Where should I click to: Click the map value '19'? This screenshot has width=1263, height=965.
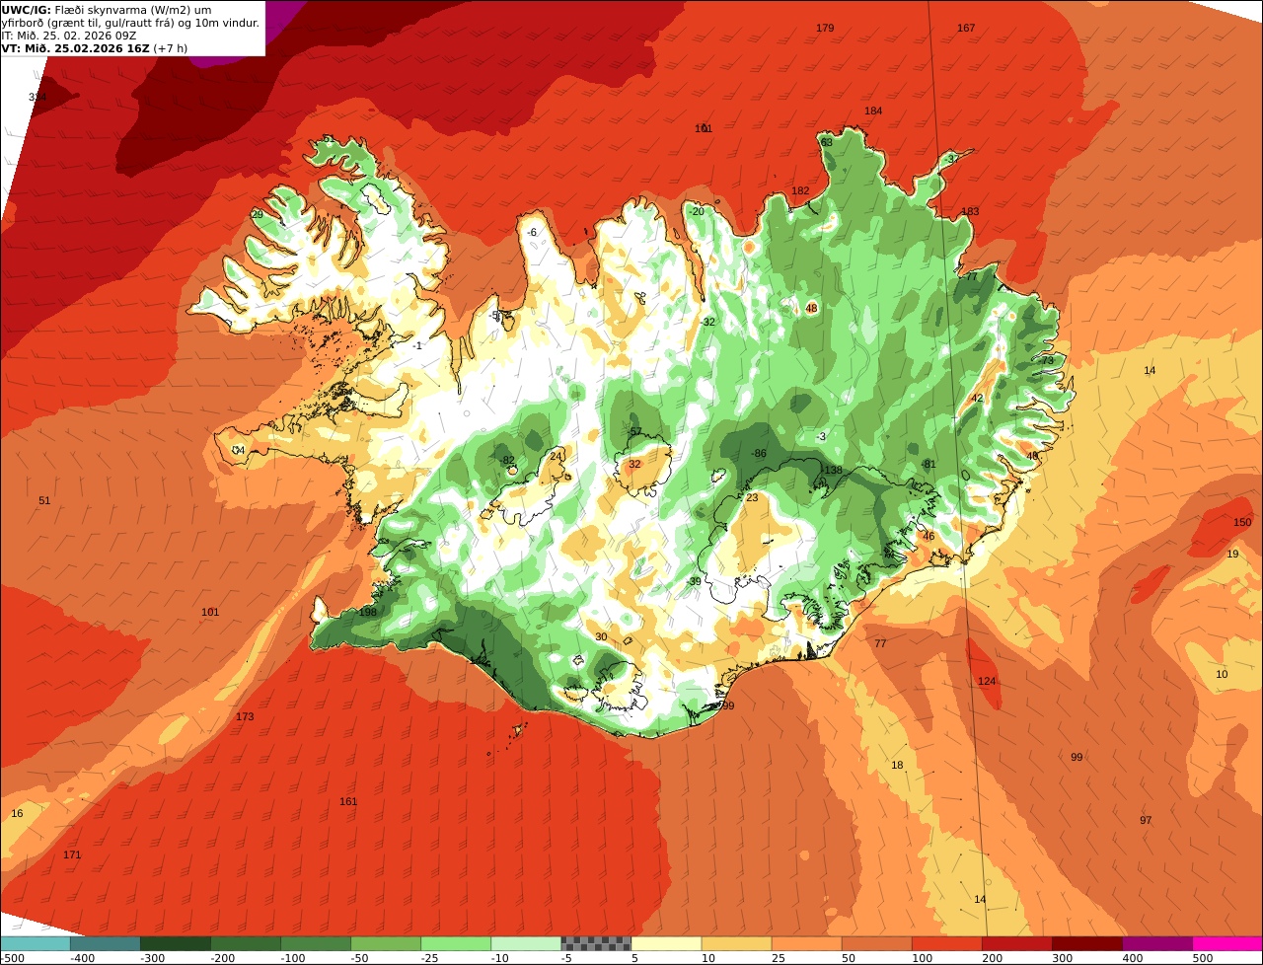pyautogui.click(x=1232, y=554)
